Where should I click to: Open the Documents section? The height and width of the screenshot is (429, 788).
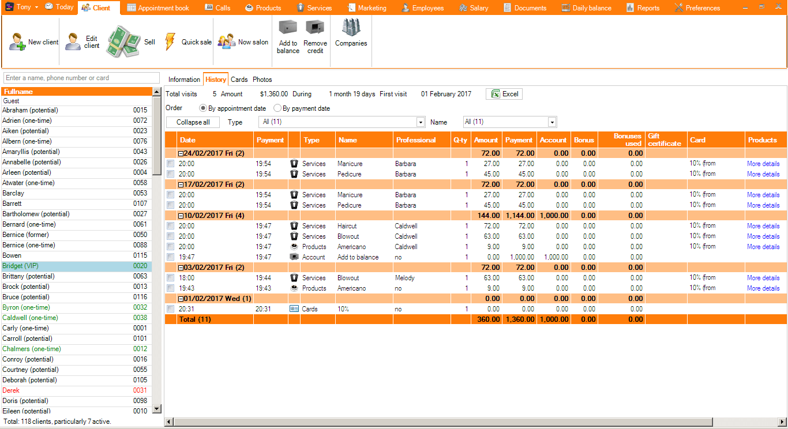pyautogui.click(x=525, y=8)
